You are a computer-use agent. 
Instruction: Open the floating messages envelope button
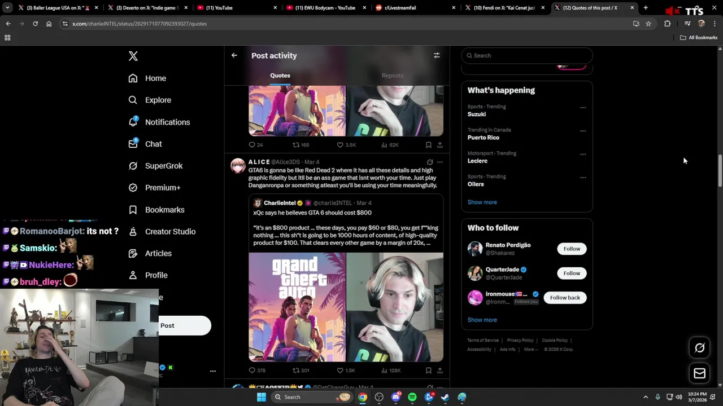click(699, 373)
